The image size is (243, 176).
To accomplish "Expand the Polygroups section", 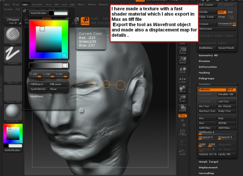I will 207,78.
